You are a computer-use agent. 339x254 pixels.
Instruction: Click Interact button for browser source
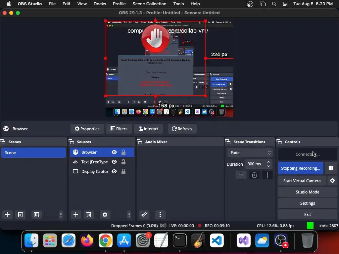tap(148, 129)
